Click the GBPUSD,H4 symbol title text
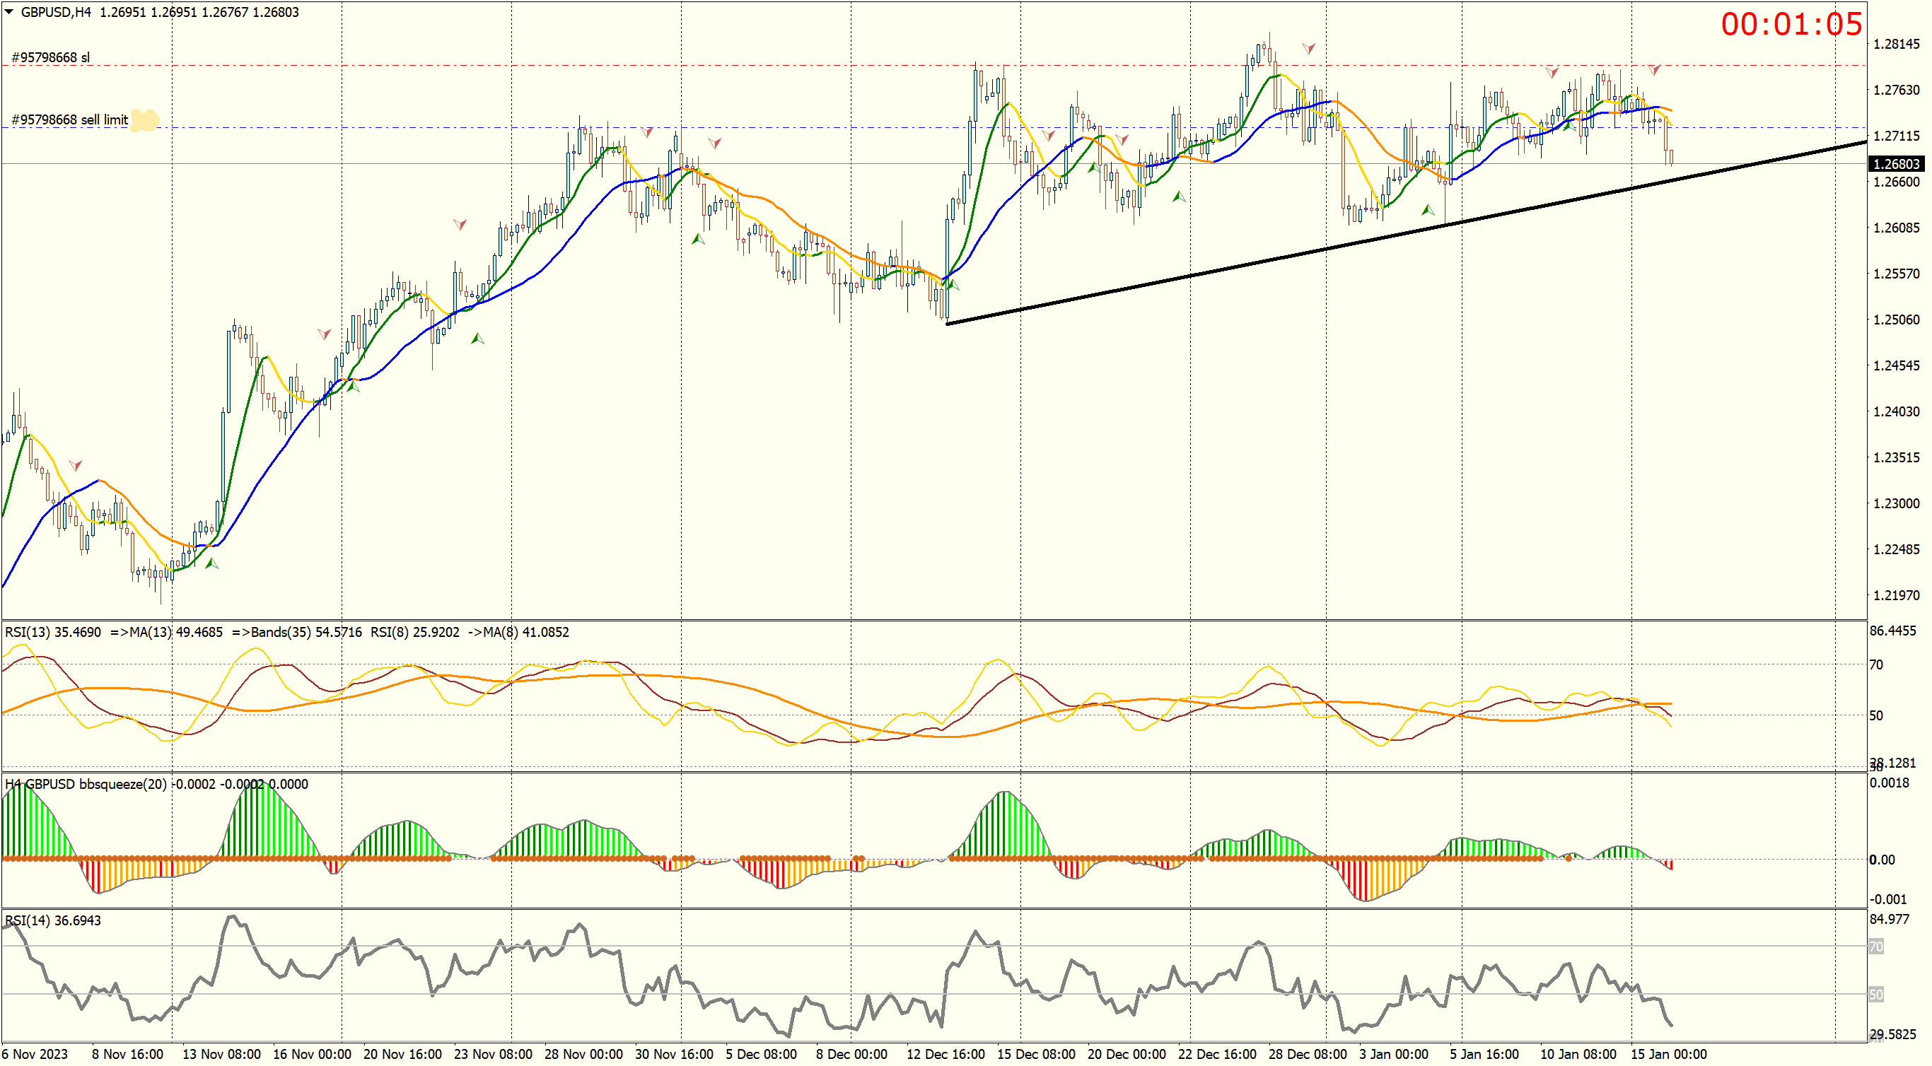 tap(55, 12)
